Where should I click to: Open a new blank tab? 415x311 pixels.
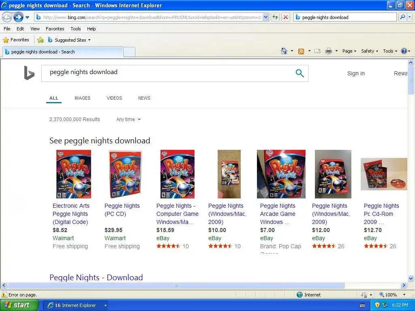(x=129, y=52)
